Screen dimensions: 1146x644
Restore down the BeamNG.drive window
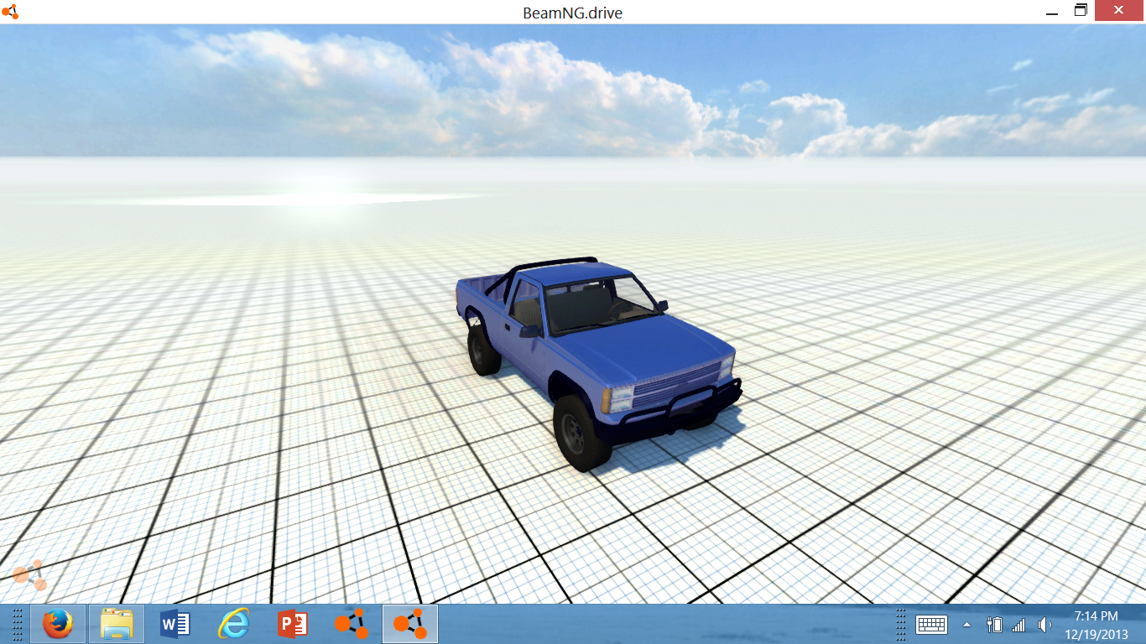[x=1081, y=11]
